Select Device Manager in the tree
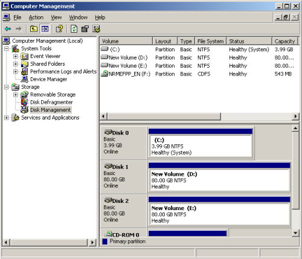 (48, 79)
